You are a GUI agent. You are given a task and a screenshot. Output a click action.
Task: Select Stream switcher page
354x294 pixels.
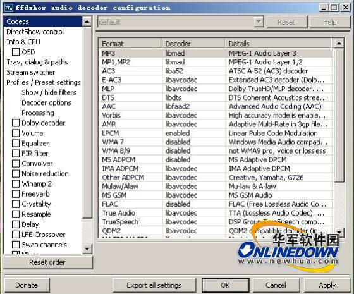click(x=31, y=72)
